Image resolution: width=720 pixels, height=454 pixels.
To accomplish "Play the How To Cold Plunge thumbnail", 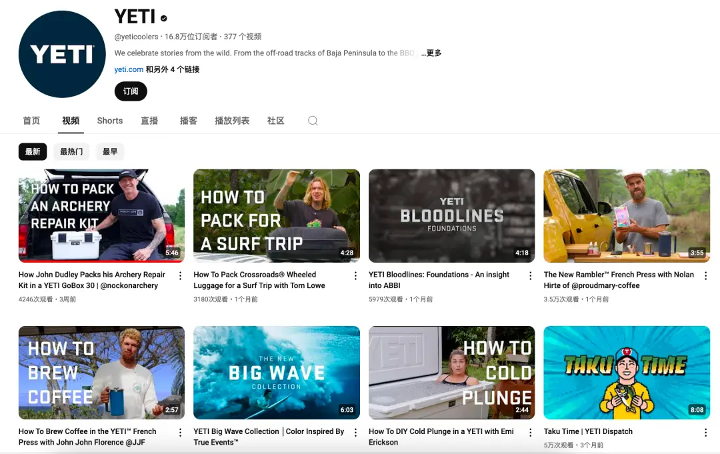I will 451,372.
